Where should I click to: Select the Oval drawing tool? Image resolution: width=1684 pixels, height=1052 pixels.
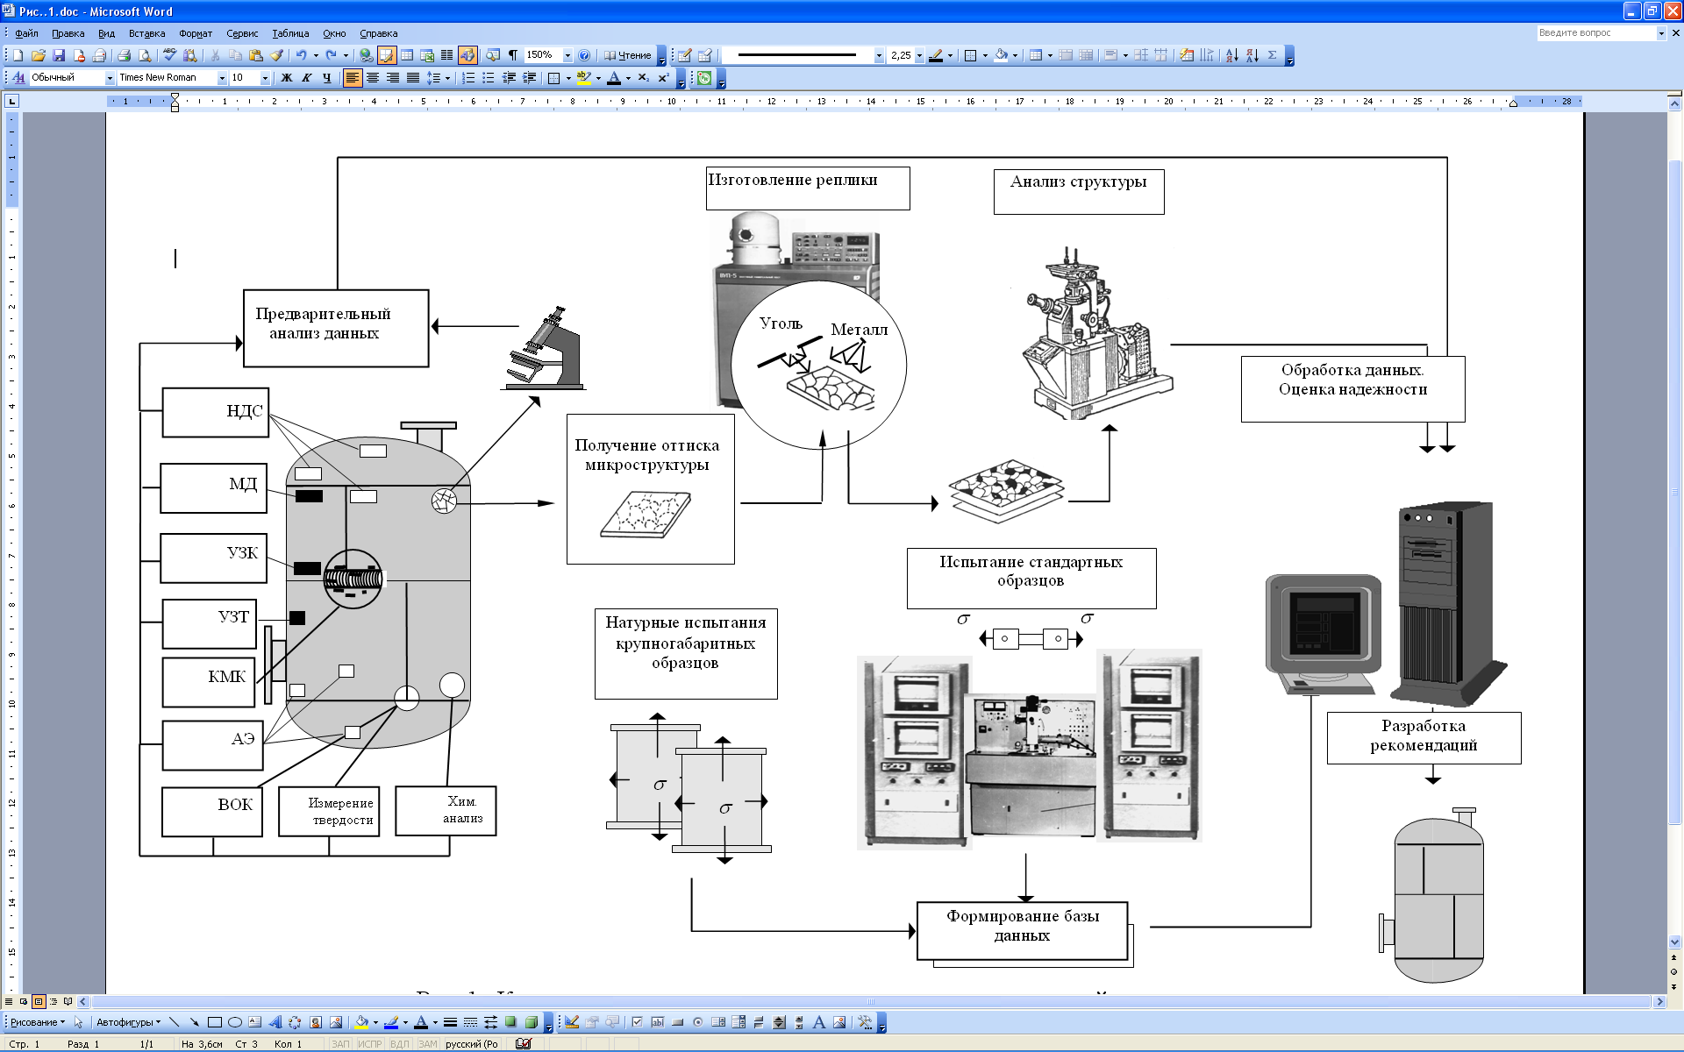(x=235, y=1022)
